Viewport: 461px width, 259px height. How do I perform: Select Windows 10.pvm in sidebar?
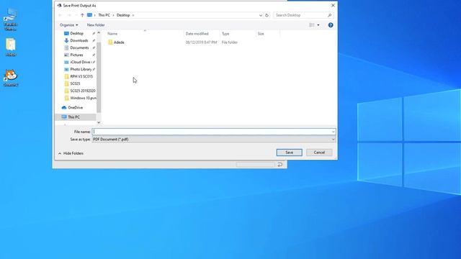tap(83, 98)
